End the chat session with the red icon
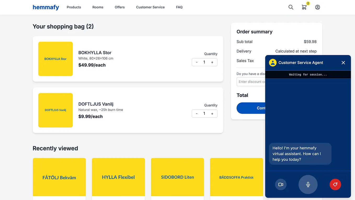Viewport: 355px width, 200px height. pyautogui.click(x=335, y=185)
